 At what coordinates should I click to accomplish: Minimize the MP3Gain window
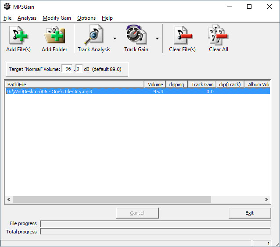point(230,7)
